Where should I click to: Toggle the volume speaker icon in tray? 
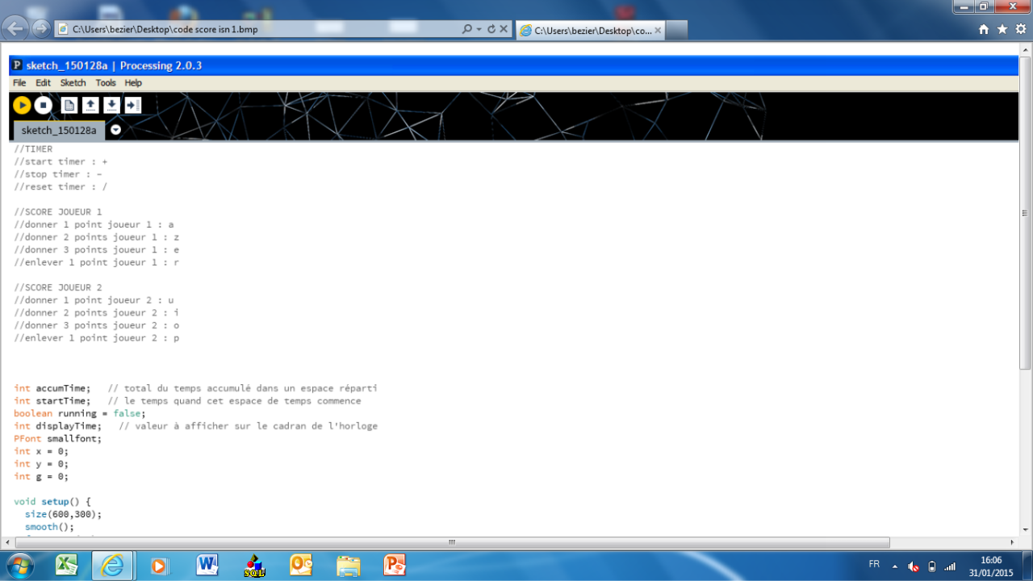(x=913, y=566)
